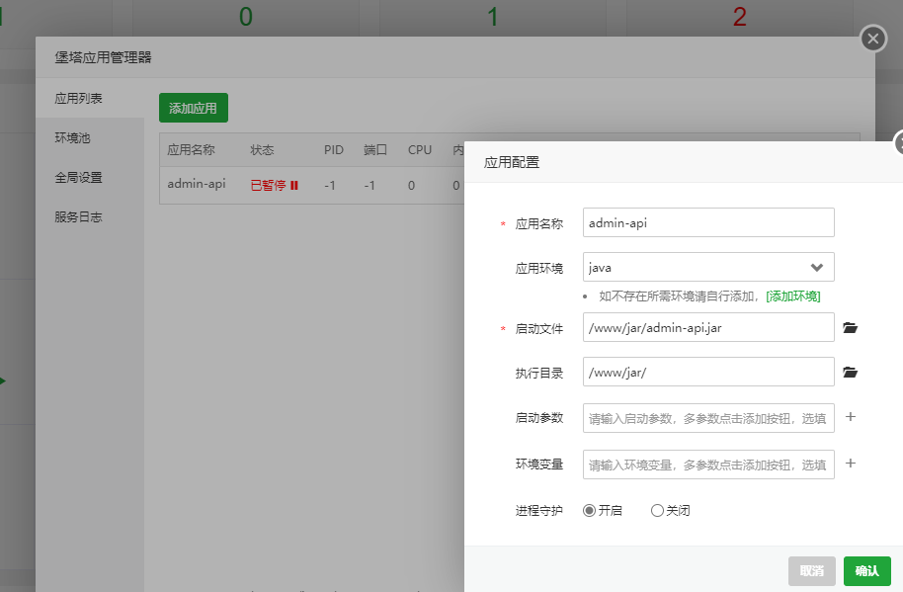
Task: Open the 应用列表 tab
Action: (90, 99)
